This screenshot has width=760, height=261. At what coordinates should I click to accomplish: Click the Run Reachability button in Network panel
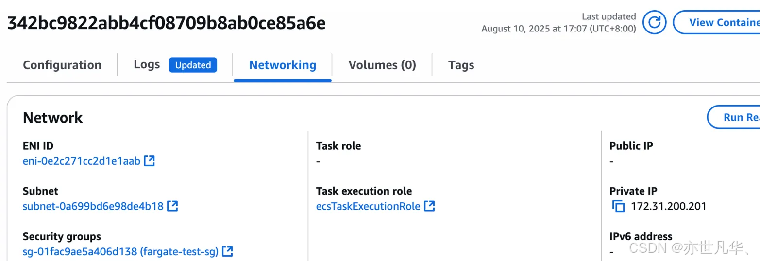click(734, 117)
